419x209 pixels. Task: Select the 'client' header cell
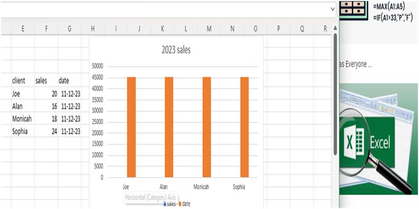click(23, 81)
